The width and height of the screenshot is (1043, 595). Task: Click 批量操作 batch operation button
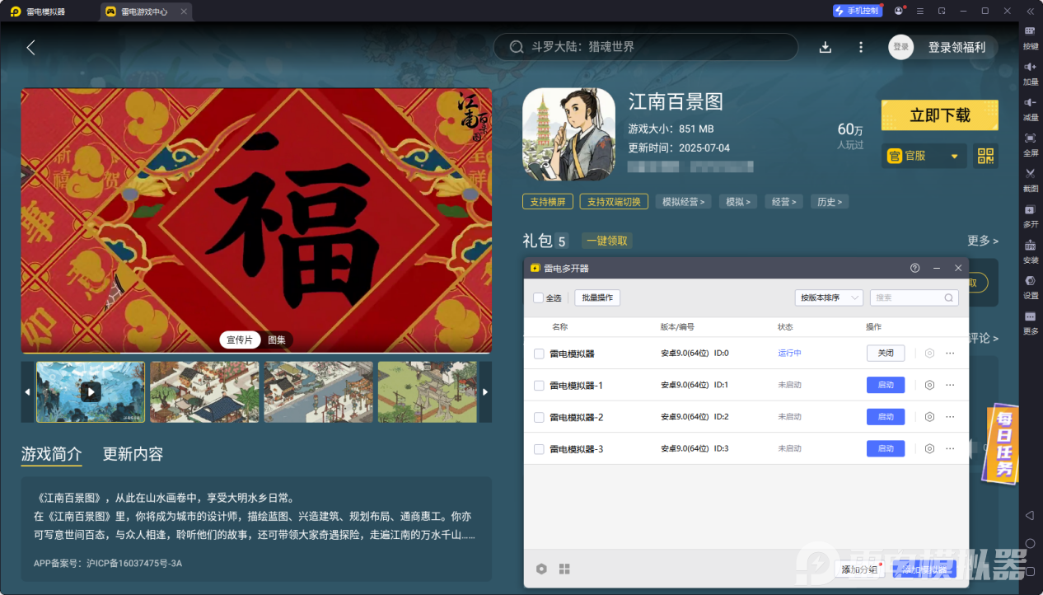[597, 297]
